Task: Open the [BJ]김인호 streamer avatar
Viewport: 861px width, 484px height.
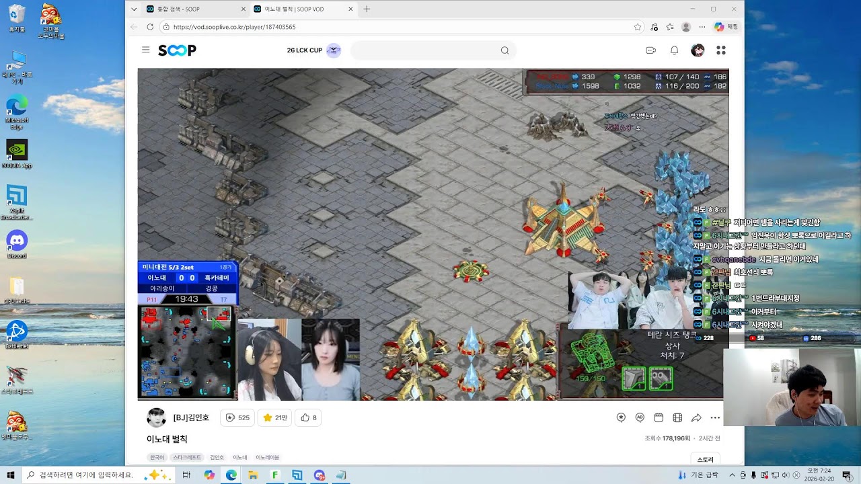Action: pyautogui.click(x=156, y=417)
